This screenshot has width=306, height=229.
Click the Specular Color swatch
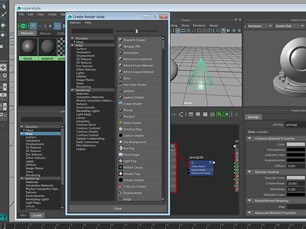[x=295, y=177]
